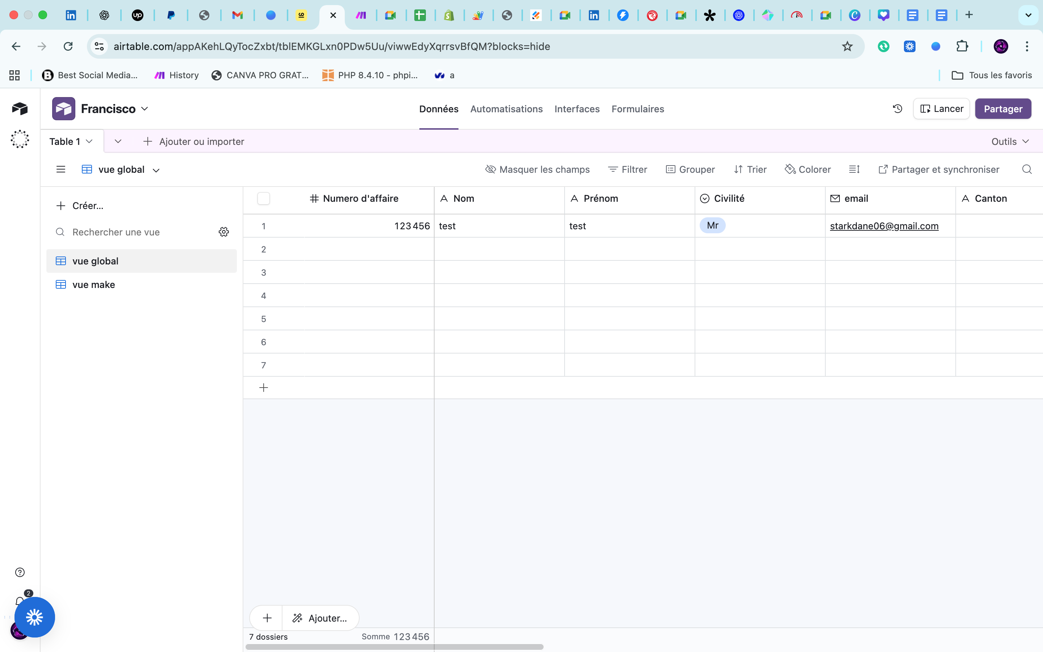Switch to the Automatisations tab

coord(506,109)
